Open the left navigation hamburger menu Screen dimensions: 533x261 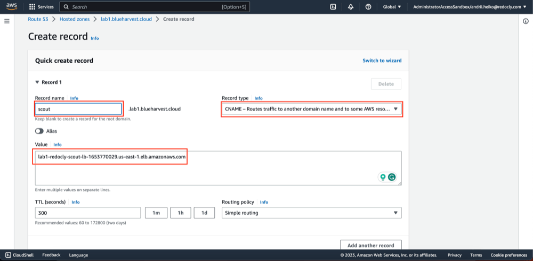tap(7, 21)
